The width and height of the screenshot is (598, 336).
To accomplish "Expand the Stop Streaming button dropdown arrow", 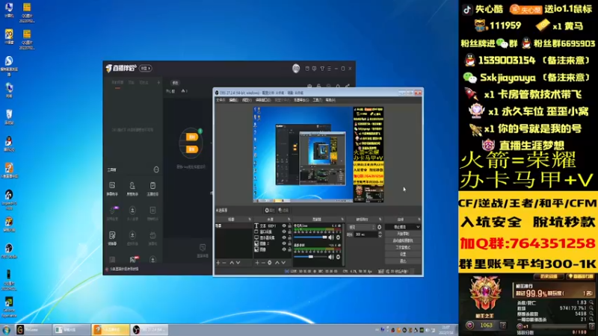I will pos(418,227).
